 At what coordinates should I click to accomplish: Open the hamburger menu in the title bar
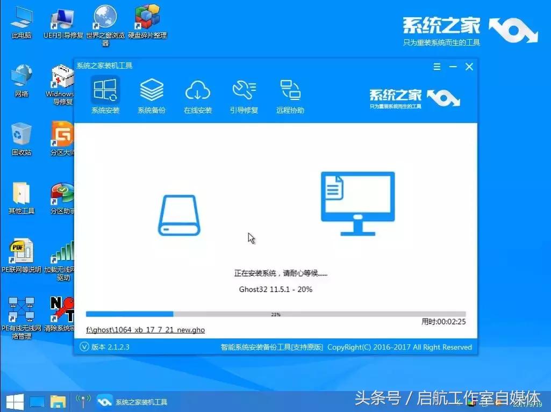tap(436, 67)
